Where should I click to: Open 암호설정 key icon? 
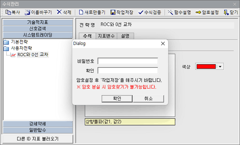coord(198,12)
